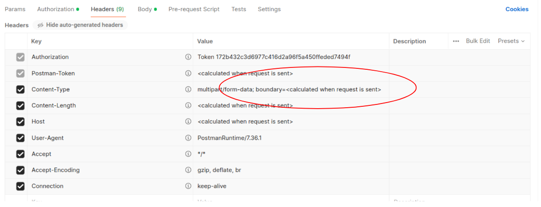Click info icon next to Authorization header
The image size is (541, 207).
[x=188, y=57]
